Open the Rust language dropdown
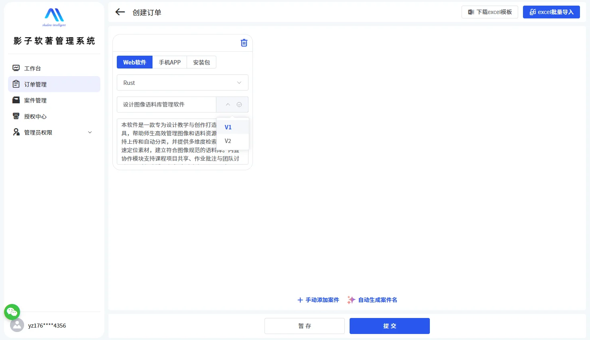This screenshot has height=340, width=590. (182, 82)
